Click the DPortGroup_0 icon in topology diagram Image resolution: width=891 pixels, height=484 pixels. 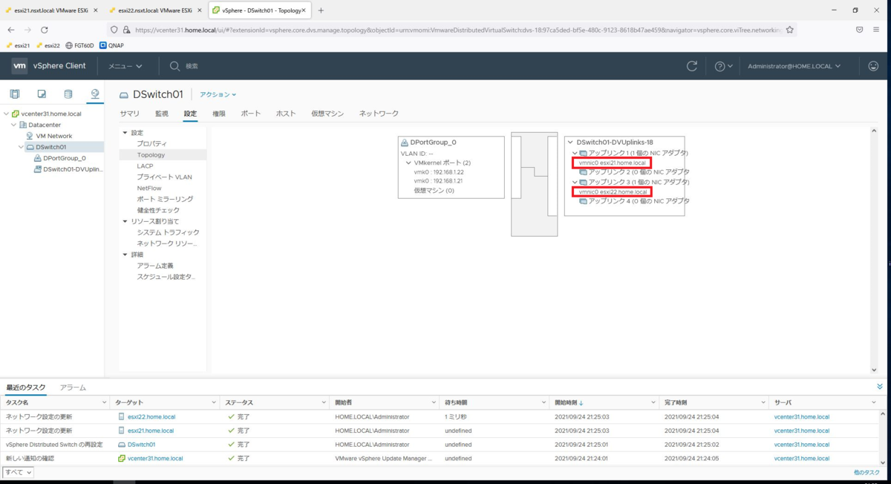click(x=405, y=142)
